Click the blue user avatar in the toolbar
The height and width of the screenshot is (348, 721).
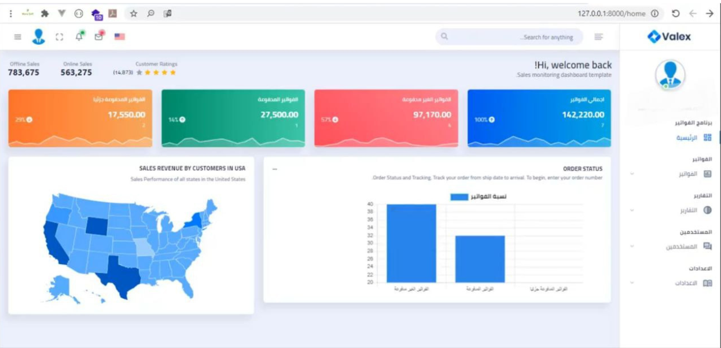[x=38, y=36]
